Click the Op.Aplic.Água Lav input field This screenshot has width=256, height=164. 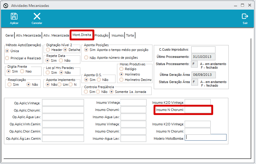pos(63,117)
